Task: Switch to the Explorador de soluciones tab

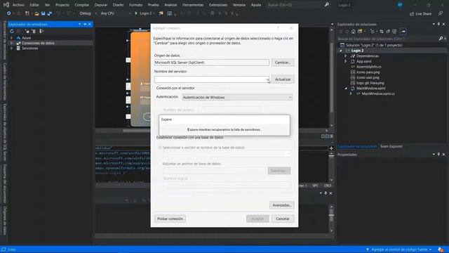Action: [357, 146]
